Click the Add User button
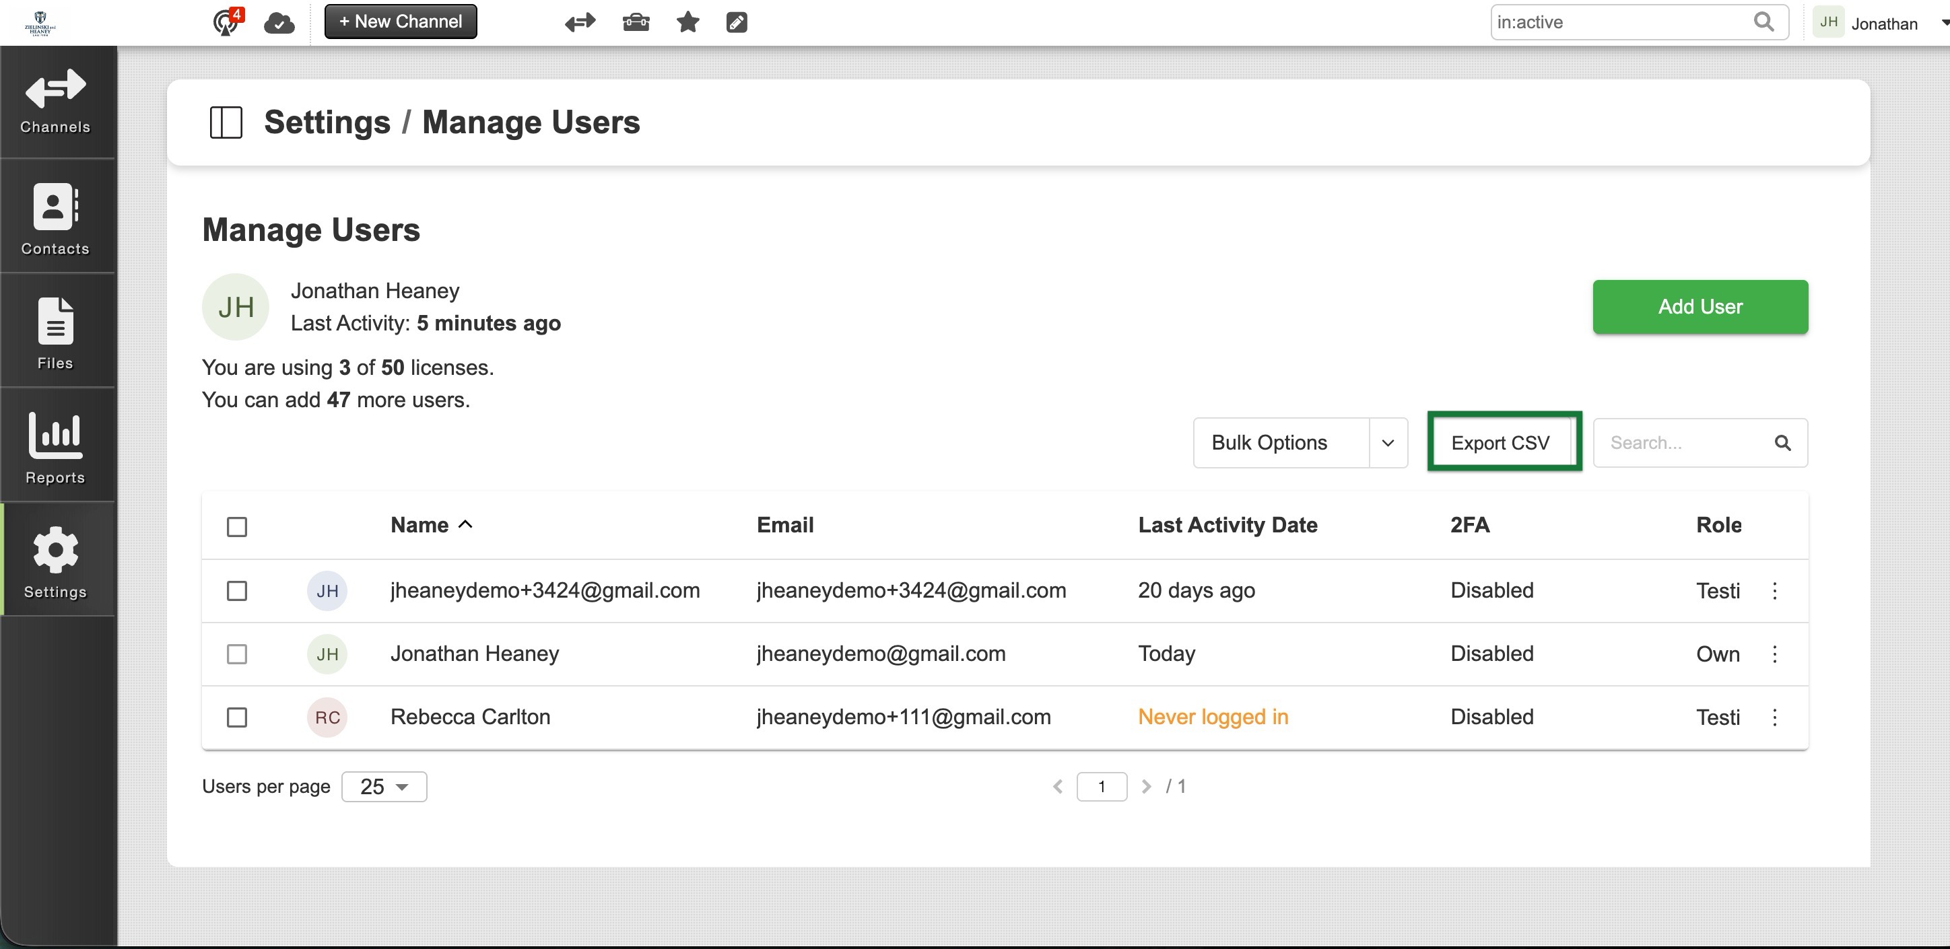Image resolution: width=1950 pixels, height=949 pixels. click(x=1700, y=308)
